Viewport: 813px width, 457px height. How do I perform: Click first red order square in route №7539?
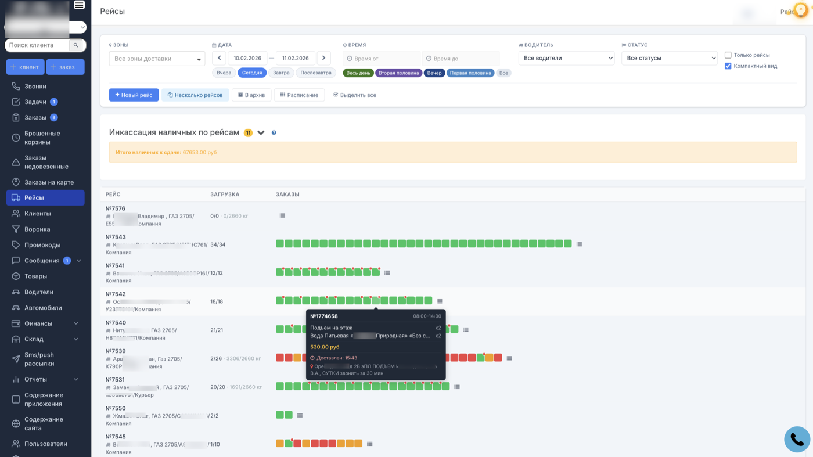[280, 358]
